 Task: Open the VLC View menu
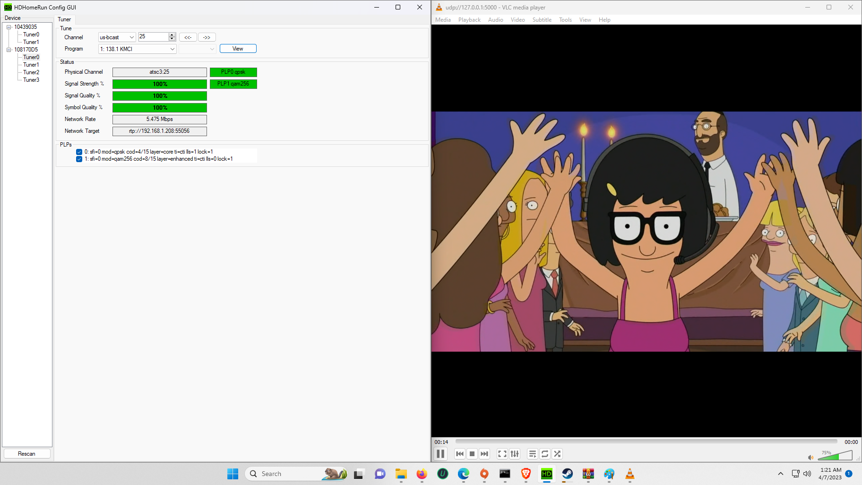pos(585,20)
